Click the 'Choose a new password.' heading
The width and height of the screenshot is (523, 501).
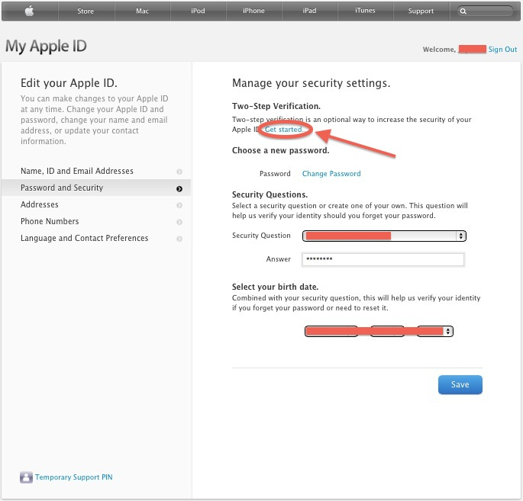(280, 150)
